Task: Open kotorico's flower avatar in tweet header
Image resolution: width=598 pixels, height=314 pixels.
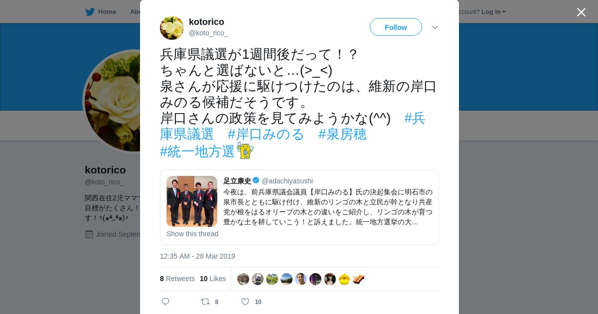Action: pos(172,28)
